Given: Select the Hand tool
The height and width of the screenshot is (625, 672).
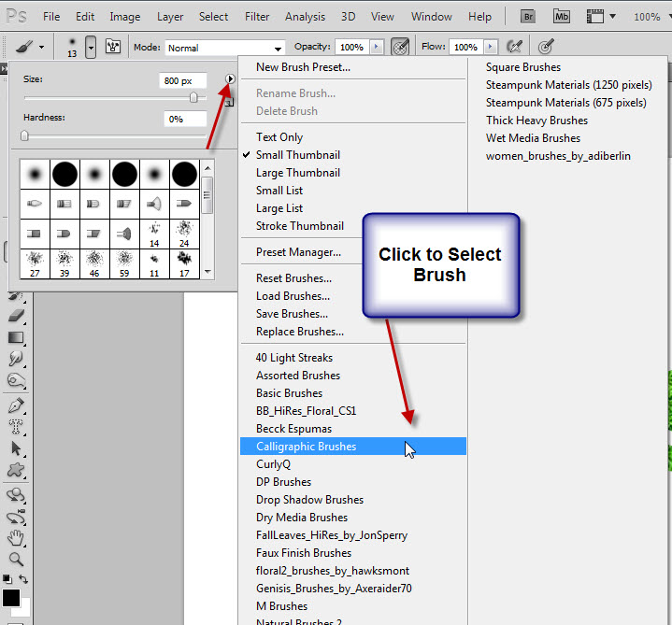Looking at the screenshot, I should pos(16,538).
